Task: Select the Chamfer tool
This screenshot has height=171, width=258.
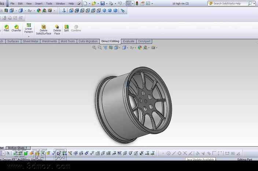Action: point(16,28)
